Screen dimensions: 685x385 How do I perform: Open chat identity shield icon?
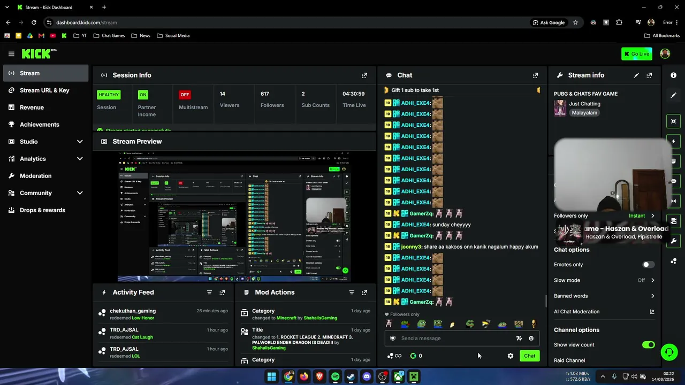pyautogui.click(x=393, y=338)
